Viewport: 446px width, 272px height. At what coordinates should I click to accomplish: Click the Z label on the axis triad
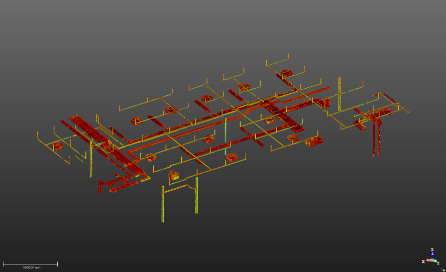coord(432,249)
